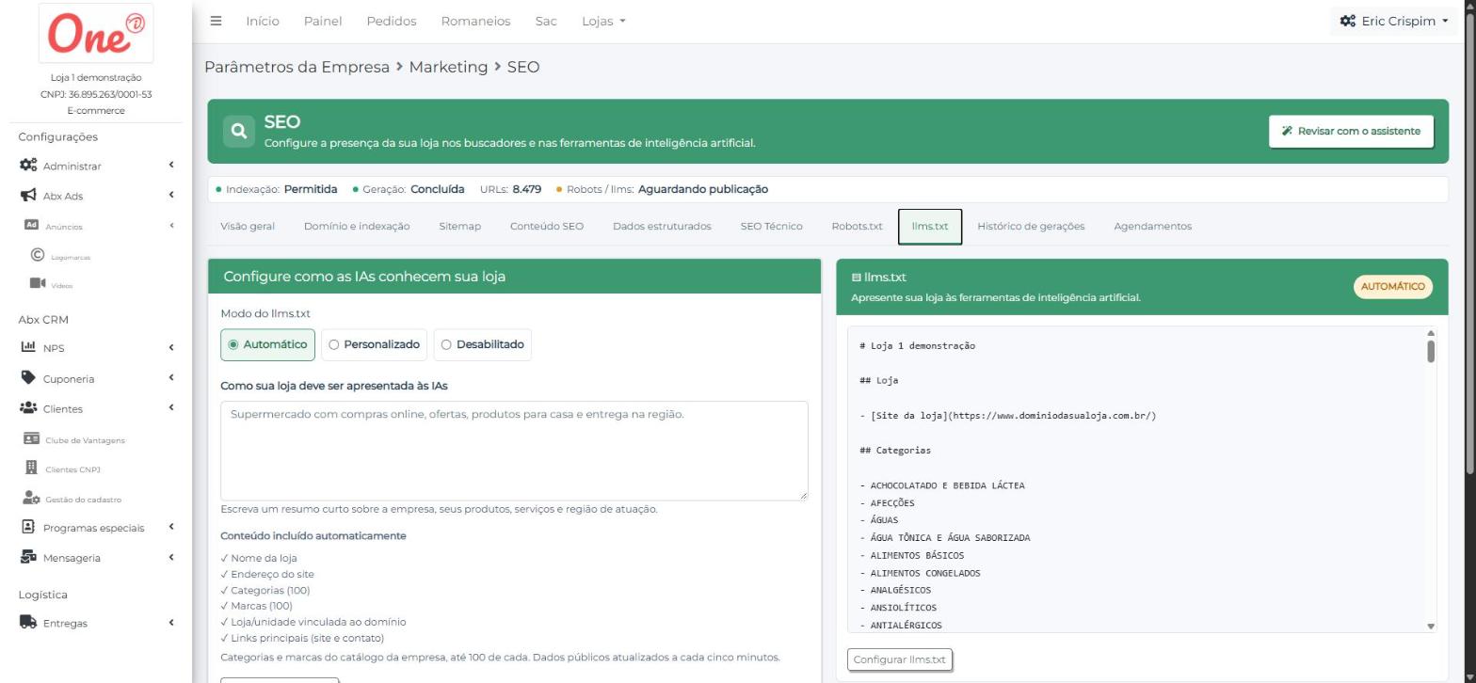1476x683 pixels.
Task: Click the Clube de Vantagens card icon
Action: click(x=31, y=439)
